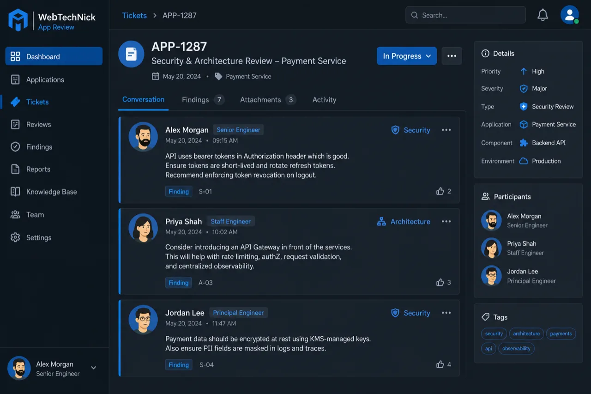Click the observability tag chip
591x394 pixels.
(x=516, y=348)
